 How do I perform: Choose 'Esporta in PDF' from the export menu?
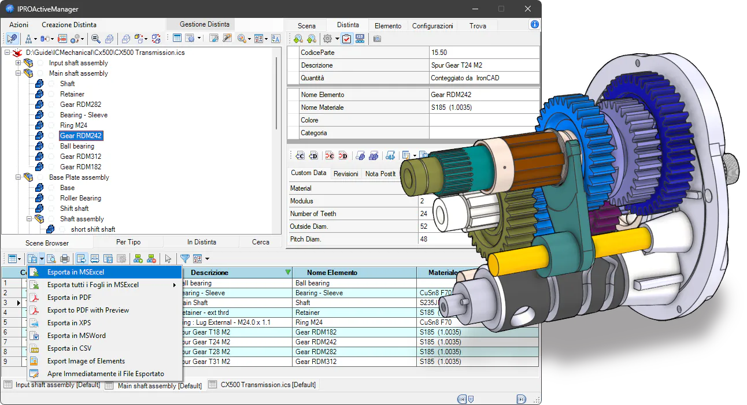tap(69, 298)
